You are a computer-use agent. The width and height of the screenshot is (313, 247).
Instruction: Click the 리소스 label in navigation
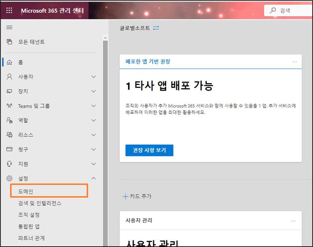click(26, 135)
